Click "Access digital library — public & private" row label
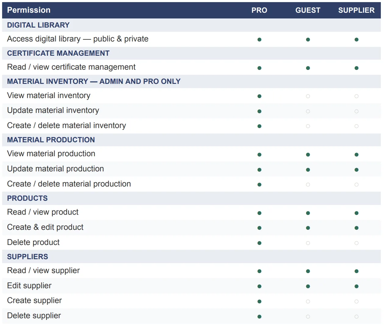Viewport: 386px width, 327px height. tap(78, 39)
